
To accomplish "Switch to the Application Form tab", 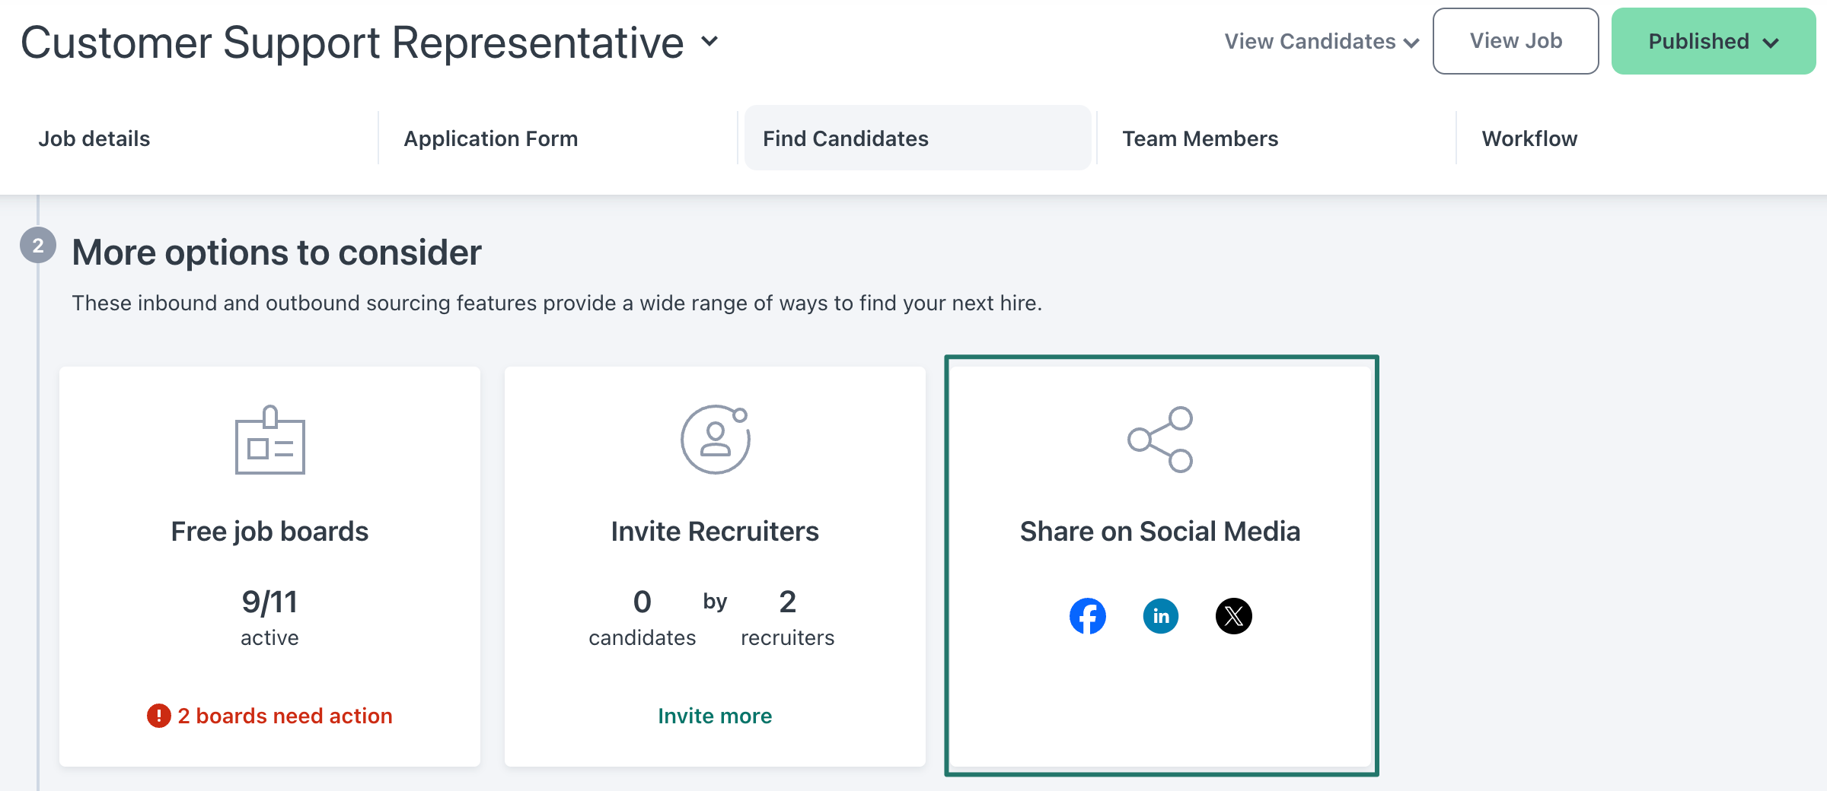I will coord(490,138).
